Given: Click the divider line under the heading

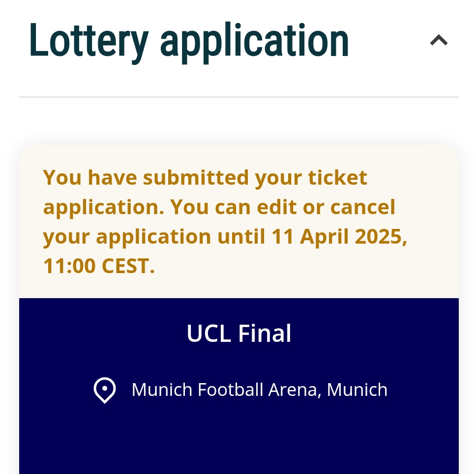Looking at the screenshot, I should coord(239,97).
